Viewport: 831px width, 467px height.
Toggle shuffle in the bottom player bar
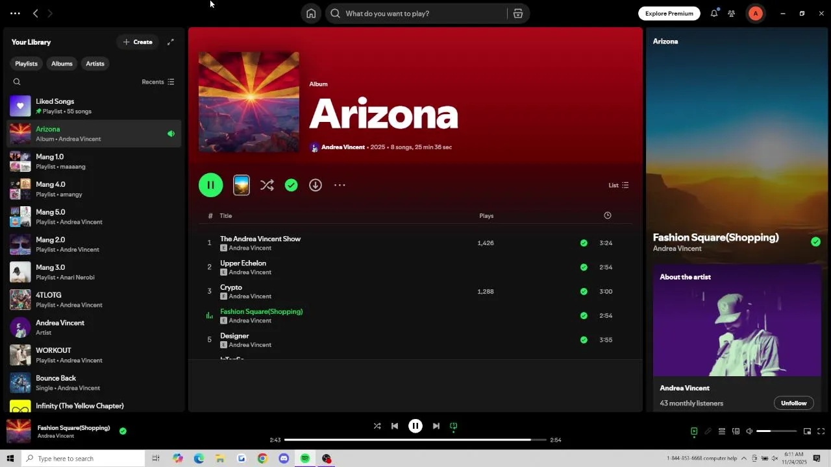(377, 426)
